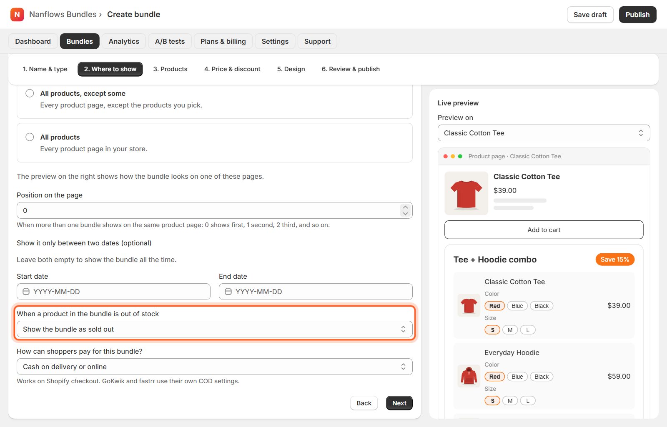Open the 'Cash on delivery or online' dropdown

[215, 367]
